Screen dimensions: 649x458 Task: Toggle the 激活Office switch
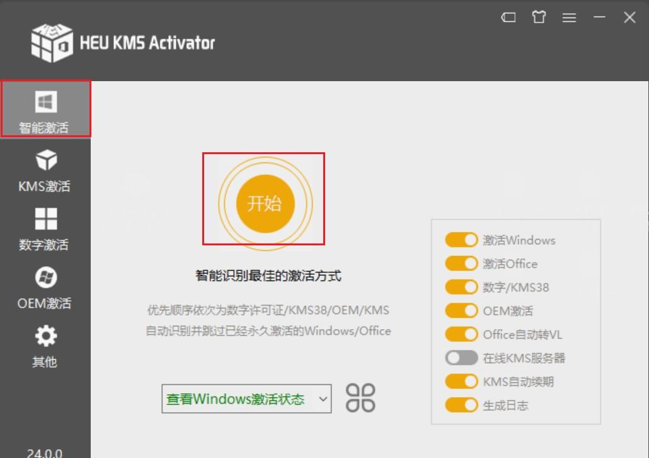pos(461,264)
